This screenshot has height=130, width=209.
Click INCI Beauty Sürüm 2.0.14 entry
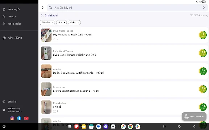15,110
